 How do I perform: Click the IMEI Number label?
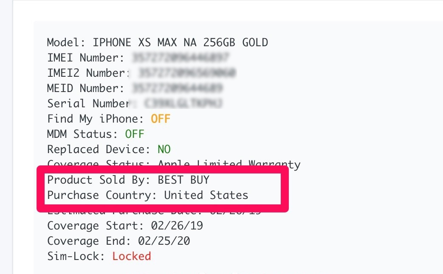tap(85, 58)
